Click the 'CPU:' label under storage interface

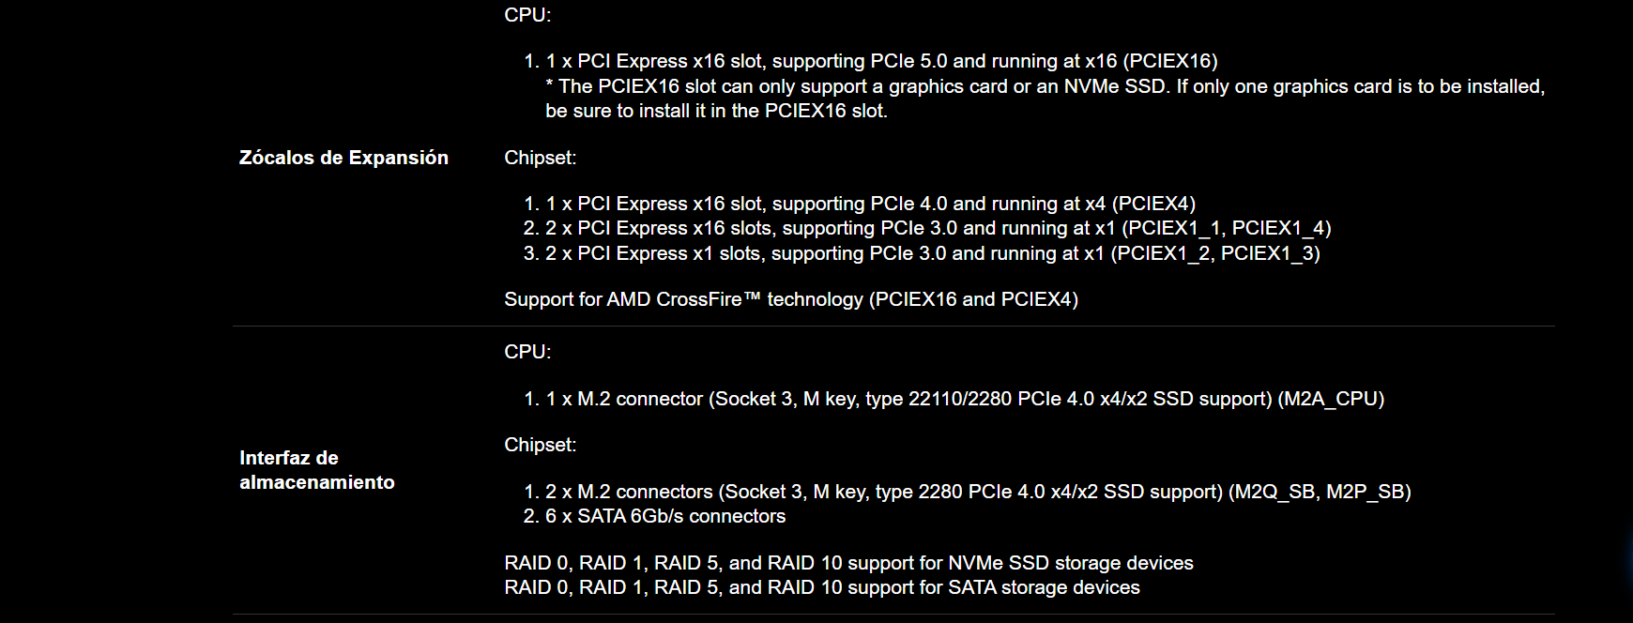pos(527,352)
